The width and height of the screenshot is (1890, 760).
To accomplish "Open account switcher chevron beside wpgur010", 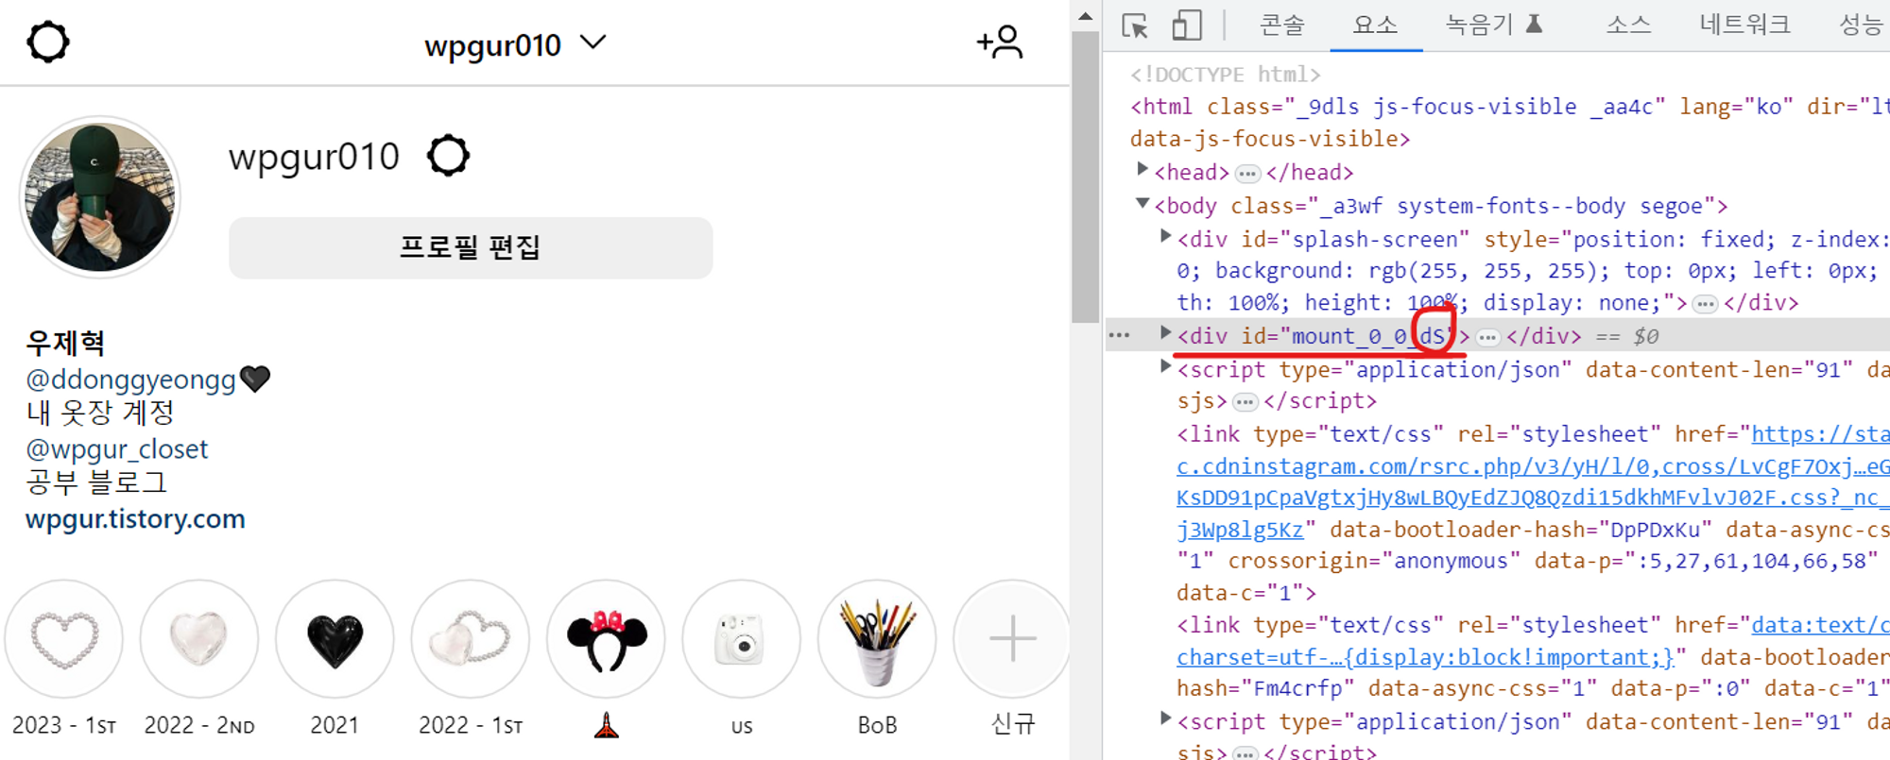I will click(593, 42).
